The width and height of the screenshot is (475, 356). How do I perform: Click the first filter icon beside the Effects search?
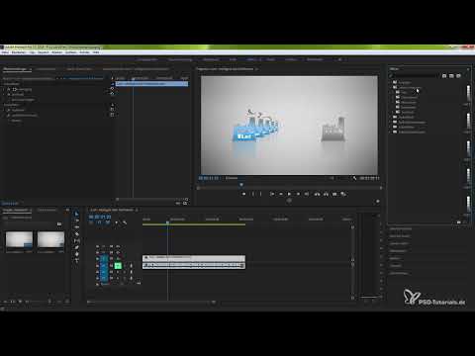[x=444, y=76]
